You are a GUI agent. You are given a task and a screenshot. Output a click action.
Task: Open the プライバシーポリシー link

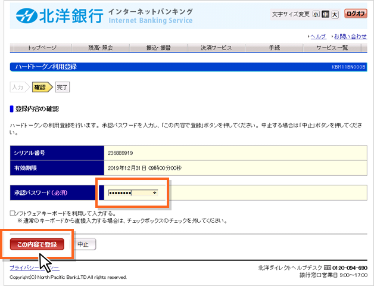35,268
